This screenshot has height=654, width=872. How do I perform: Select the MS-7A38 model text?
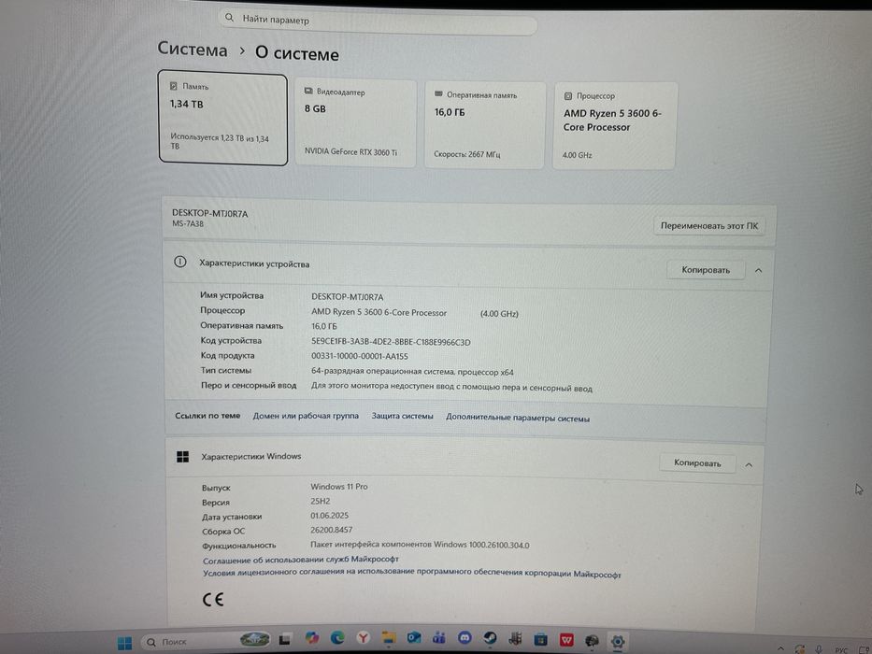point(188,224)
